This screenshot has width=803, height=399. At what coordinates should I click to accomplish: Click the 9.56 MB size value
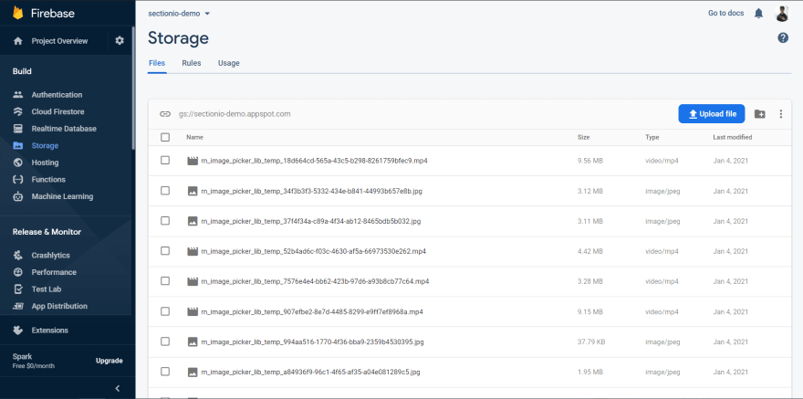click(x=590, y=161)
